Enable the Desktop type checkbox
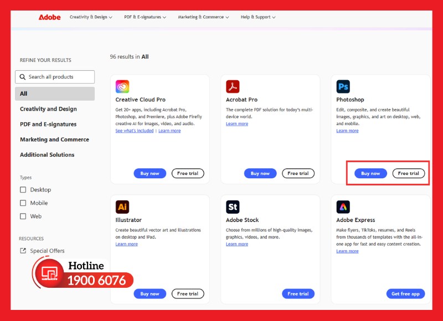 [x=23, y=190]
